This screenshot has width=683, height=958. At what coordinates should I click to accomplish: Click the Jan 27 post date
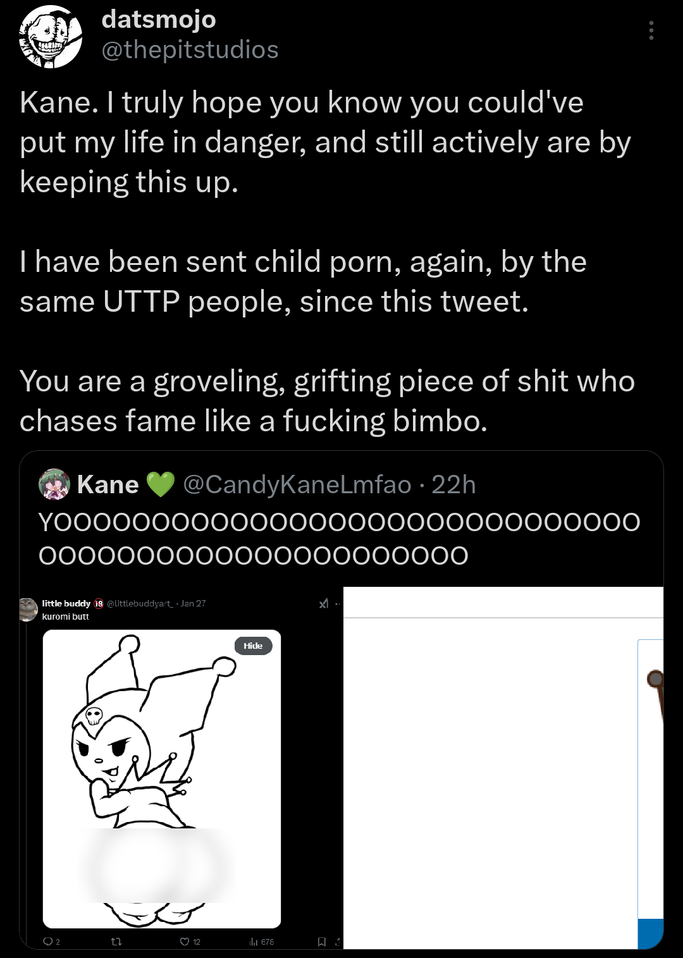(x=194, y=603)
